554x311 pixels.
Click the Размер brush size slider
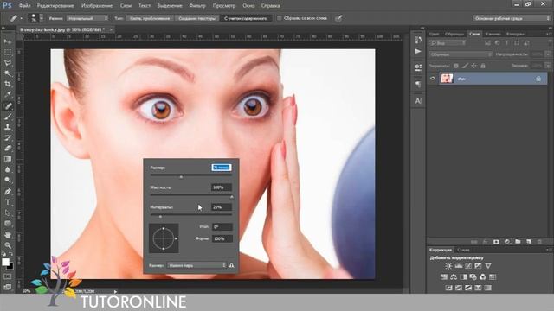(x=191, y=175)
